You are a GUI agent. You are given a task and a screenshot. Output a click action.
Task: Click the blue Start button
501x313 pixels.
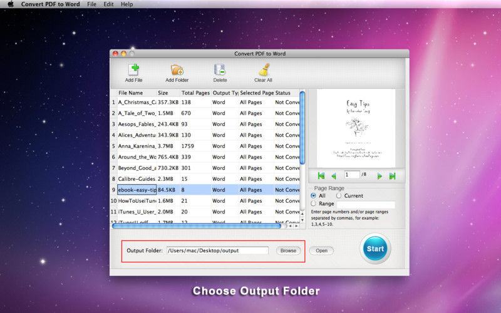point(375,249)
